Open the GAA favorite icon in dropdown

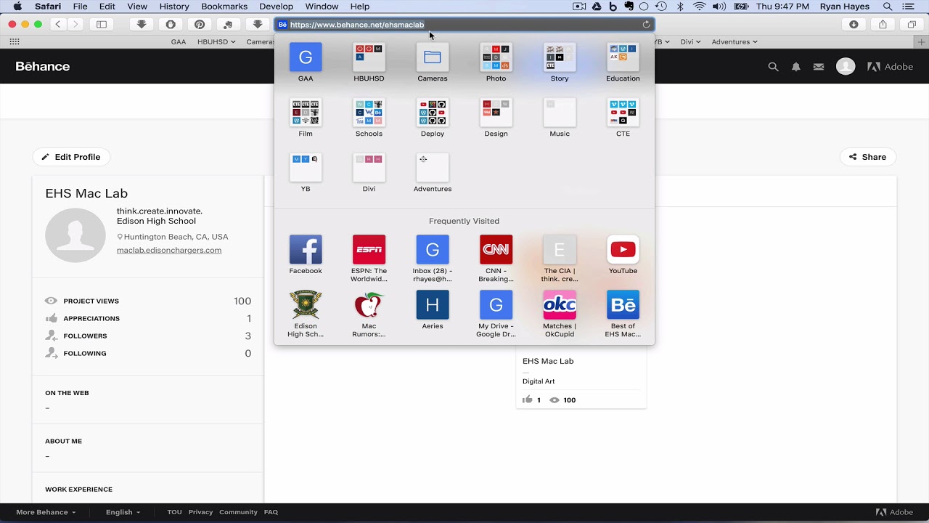[x=306, y=57]
